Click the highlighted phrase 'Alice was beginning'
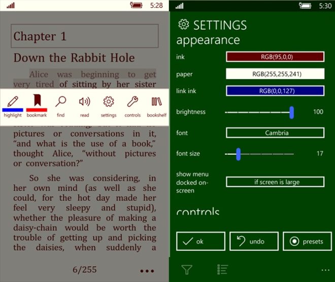 74,74
